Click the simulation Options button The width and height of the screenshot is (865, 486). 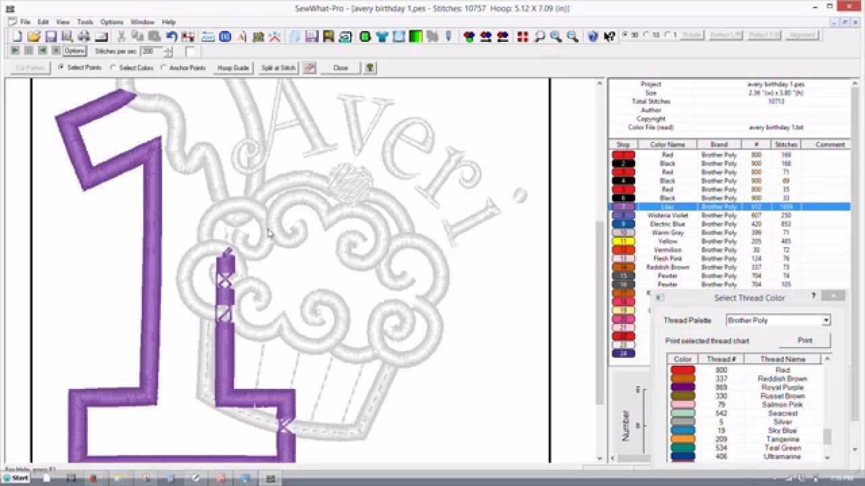[x=74, y=51]
